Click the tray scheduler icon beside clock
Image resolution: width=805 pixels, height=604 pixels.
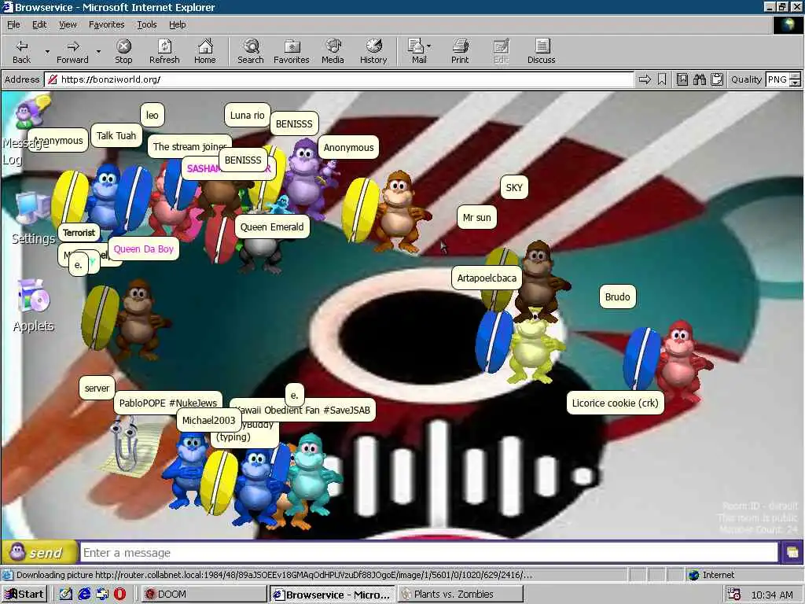734,595
